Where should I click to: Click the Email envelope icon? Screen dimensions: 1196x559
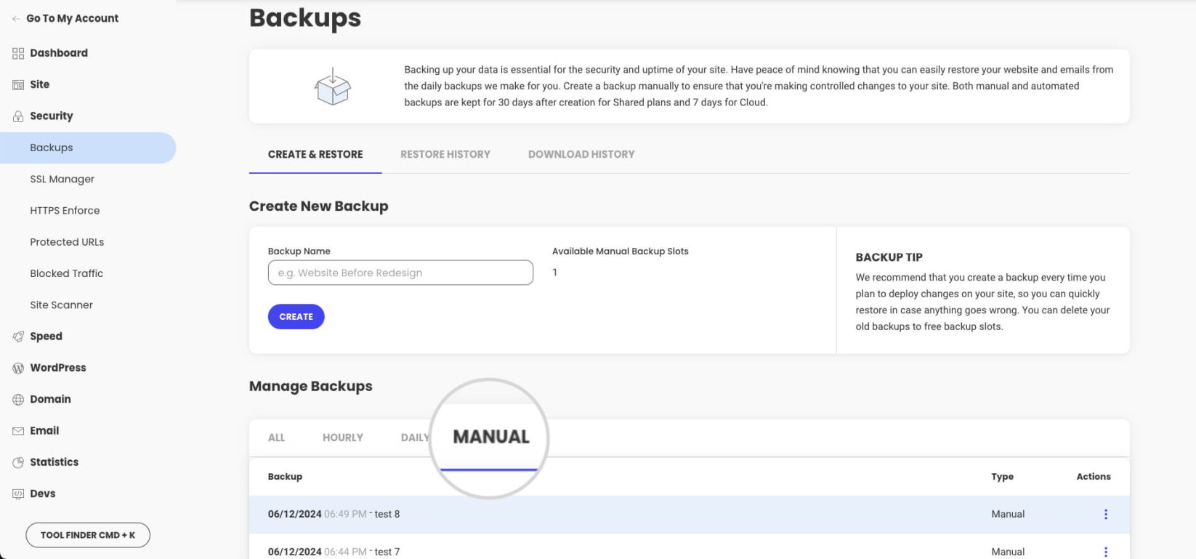pyautogui.click(x=18, y=431)
